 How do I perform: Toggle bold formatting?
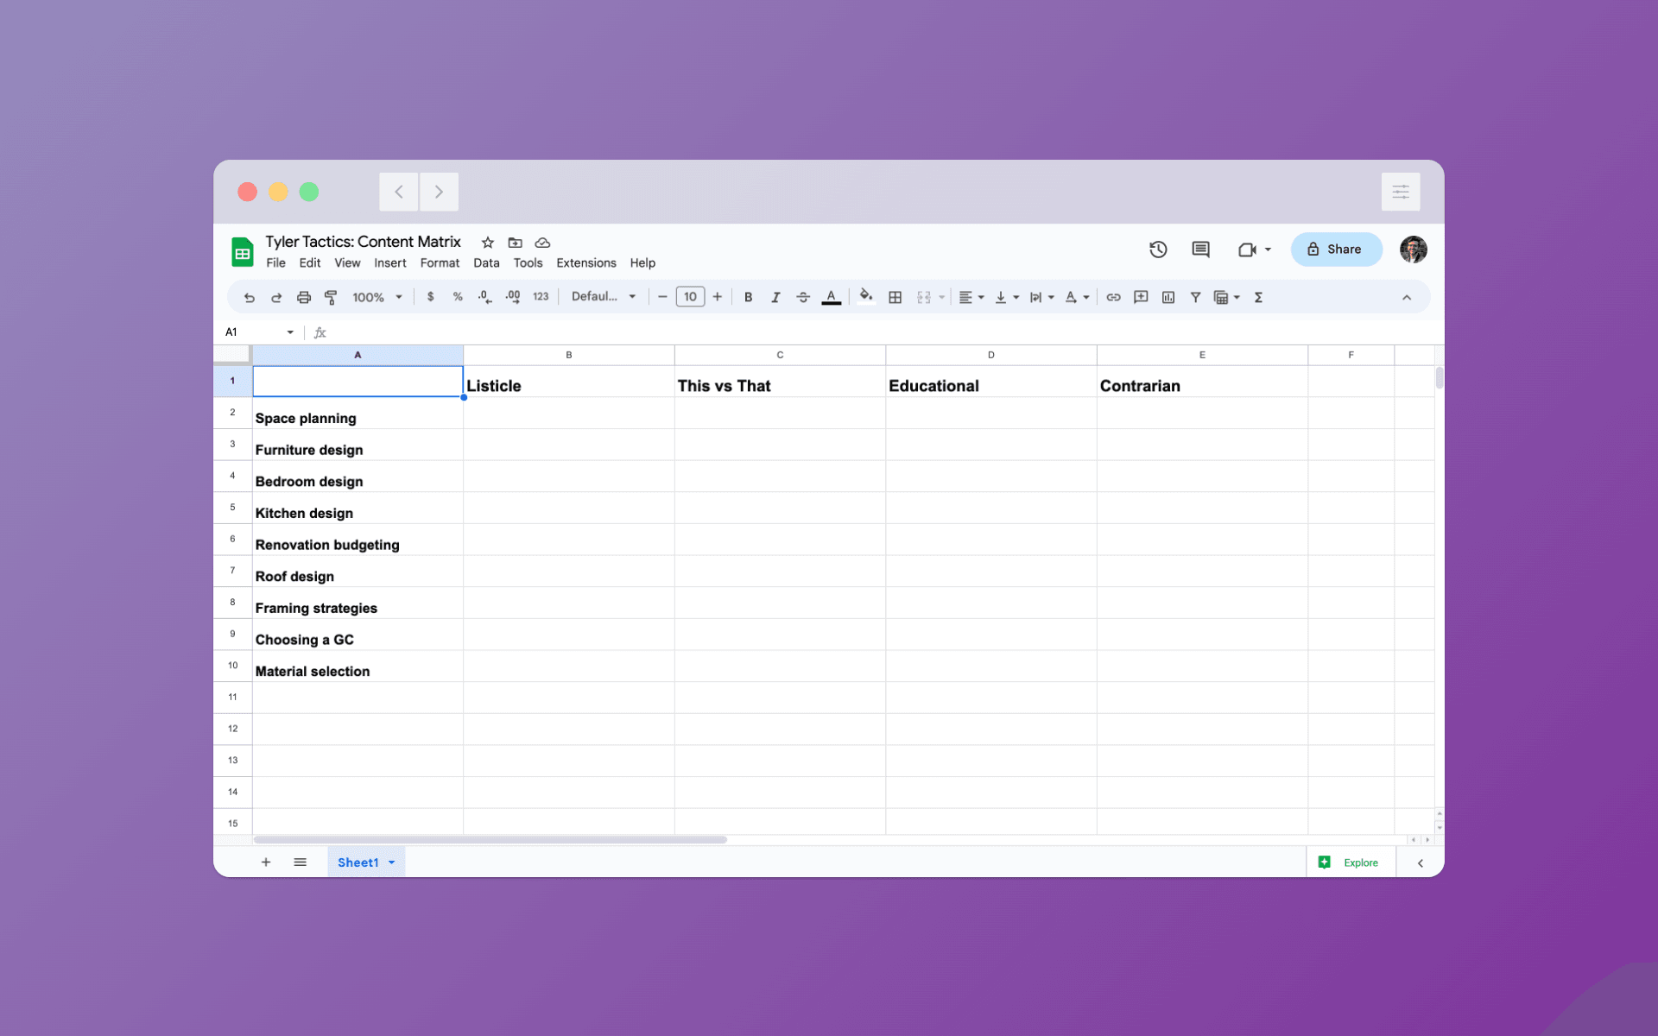click(x=748, y=297)
